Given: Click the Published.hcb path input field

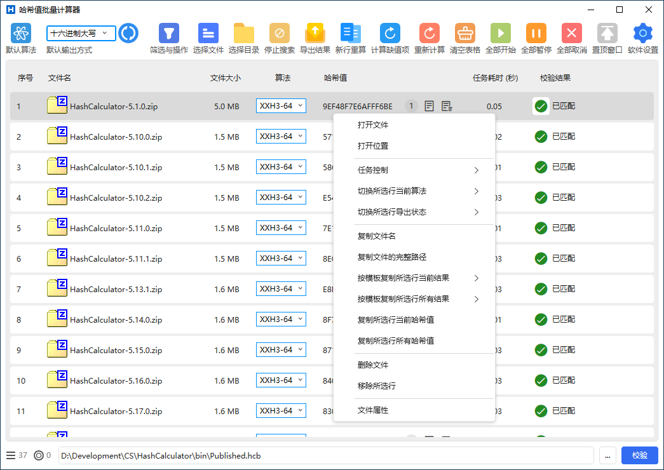Looking at the screenshot, I should click(326, 455).
